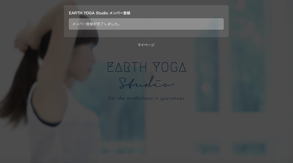Click the handwritten Studio script logo
Image resolution: width=293 pixels, height=163 pixels.
146,83
